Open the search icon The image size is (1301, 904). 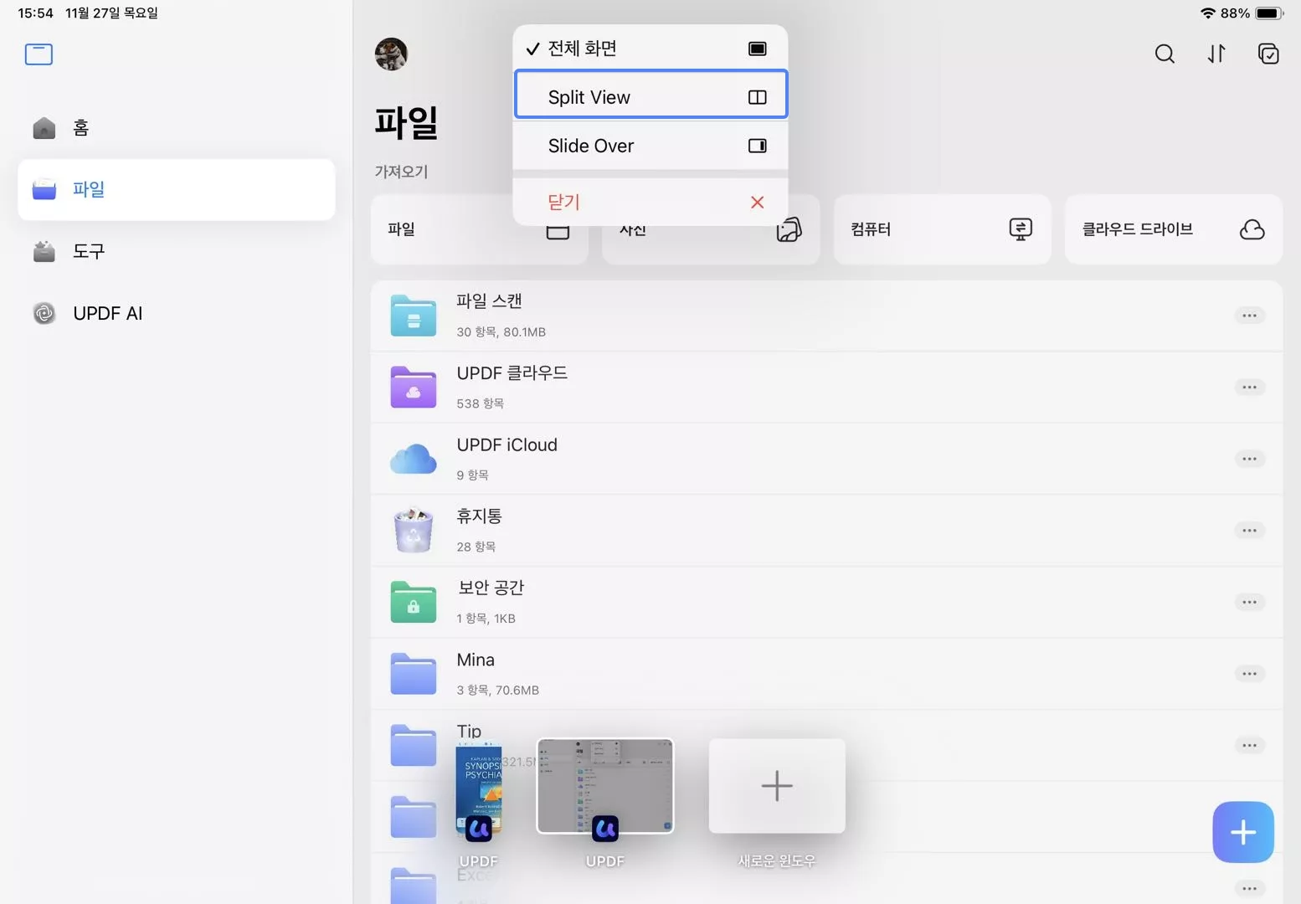click(1165, 54)
